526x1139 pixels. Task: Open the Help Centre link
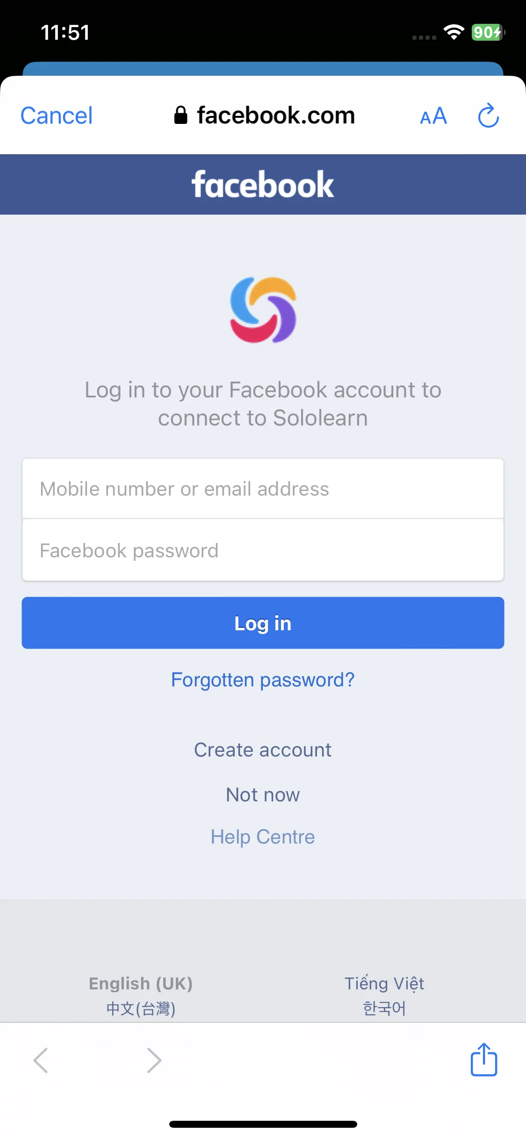(x=263, y=837)
